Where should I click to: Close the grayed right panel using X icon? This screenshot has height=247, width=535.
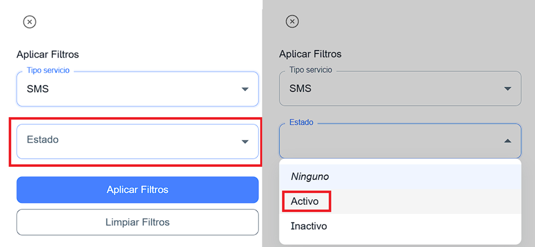(x=292, y=22)
